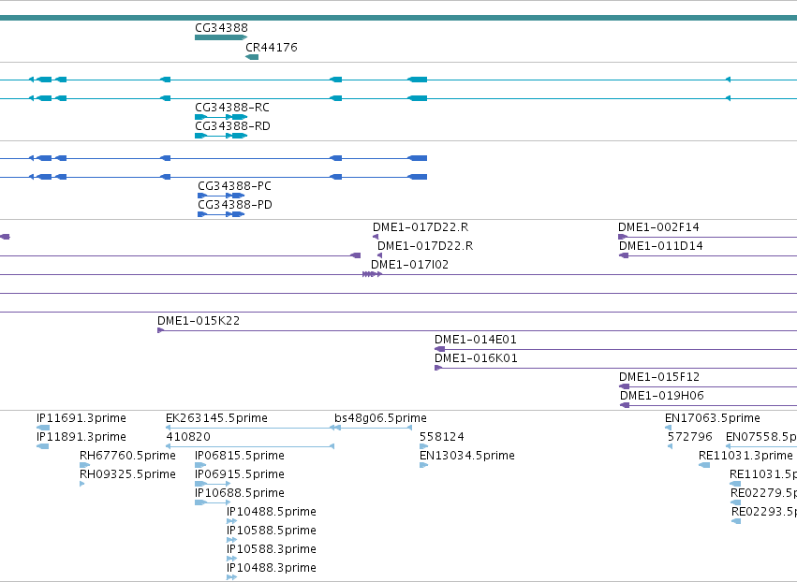Select the DME1-015K22 clone label

(199, 321)
